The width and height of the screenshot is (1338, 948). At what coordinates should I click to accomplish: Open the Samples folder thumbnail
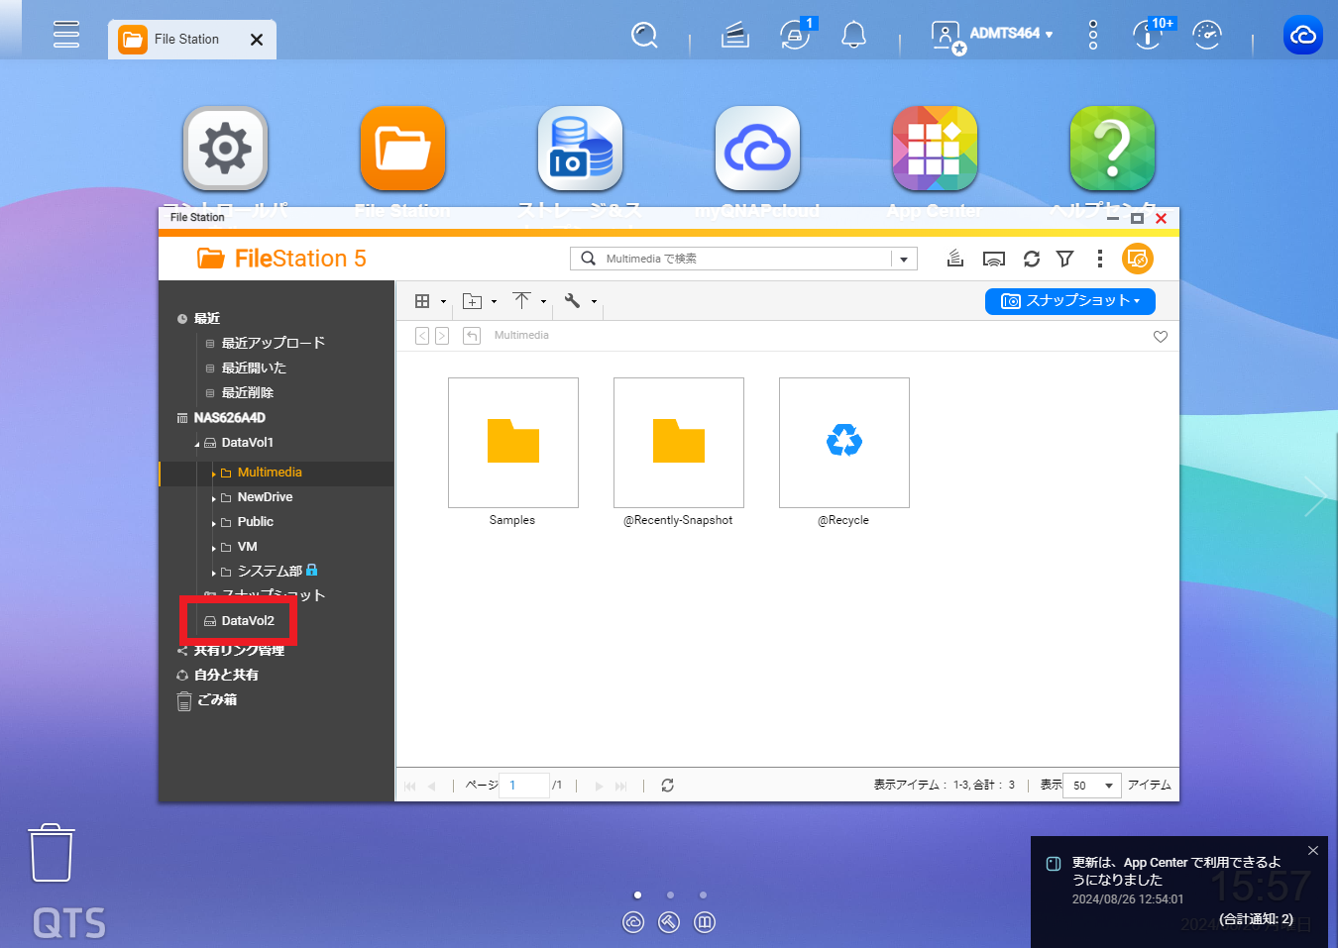(513, 443)
